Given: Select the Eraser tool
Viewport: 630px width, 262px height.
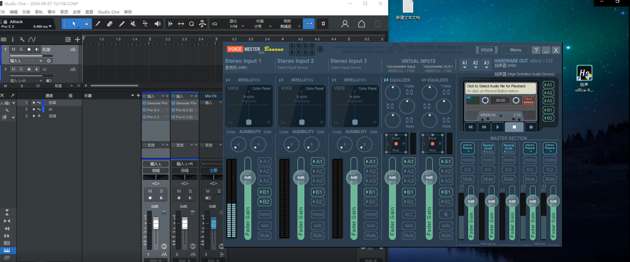Looking at the screenshot, I should tap(110, 24).
